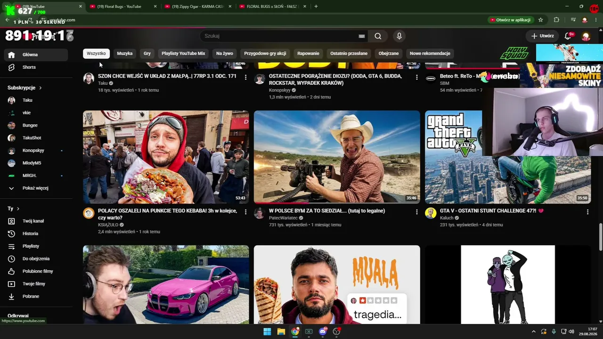603x339 pixels.
Task: Select Nowe rekomendacje filter chip
Action: [x=430, y=54]
